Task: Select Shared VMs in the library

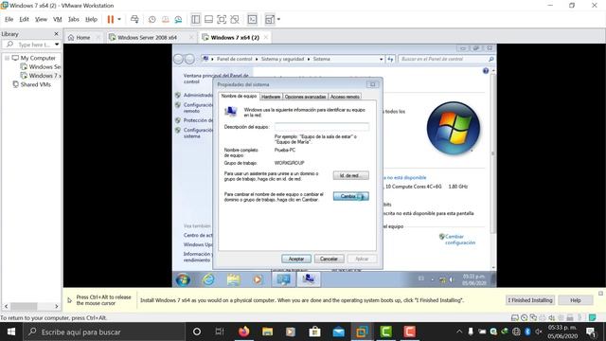Action: [36, 84]
